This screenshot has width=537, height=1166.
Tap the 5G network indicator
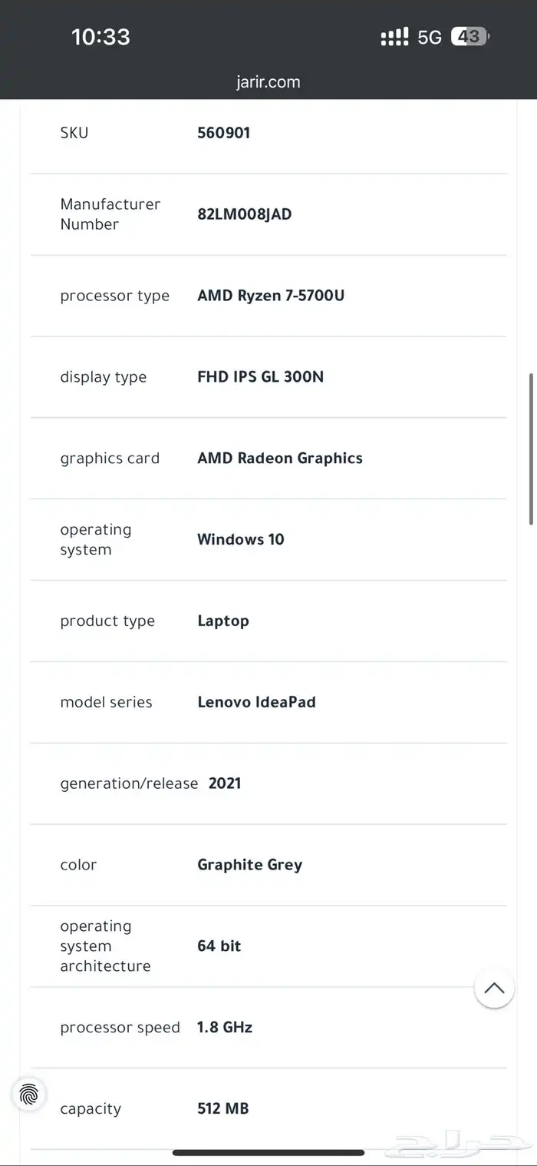click(x=430, y=37)
